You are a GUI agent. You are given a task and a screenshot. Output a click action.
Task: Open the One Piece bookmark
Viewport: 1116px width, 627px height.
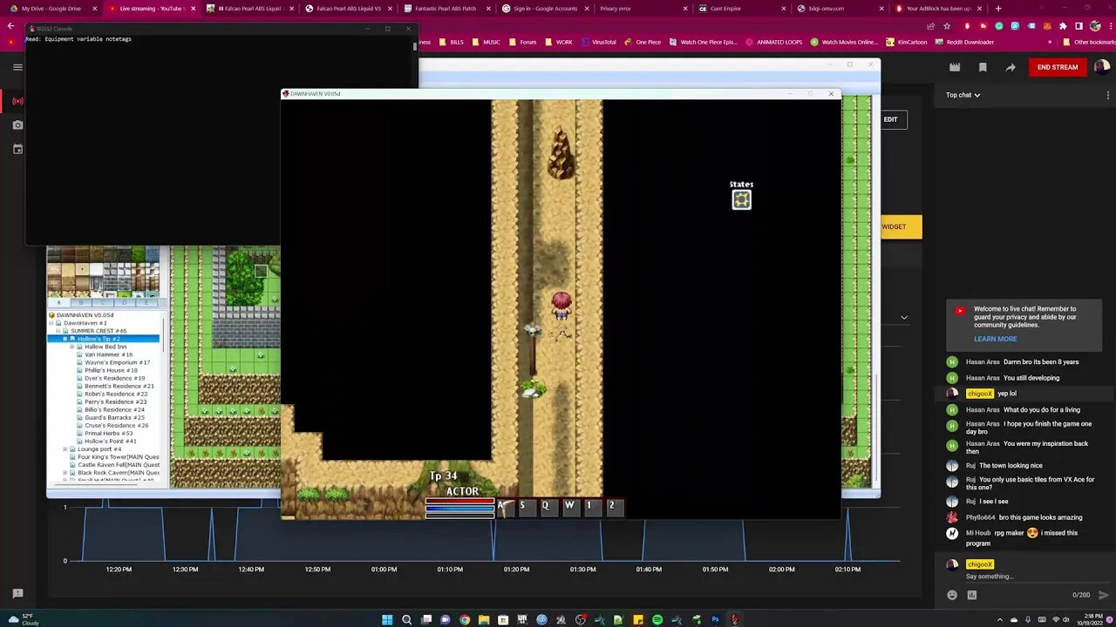click(x=643, y=42)
